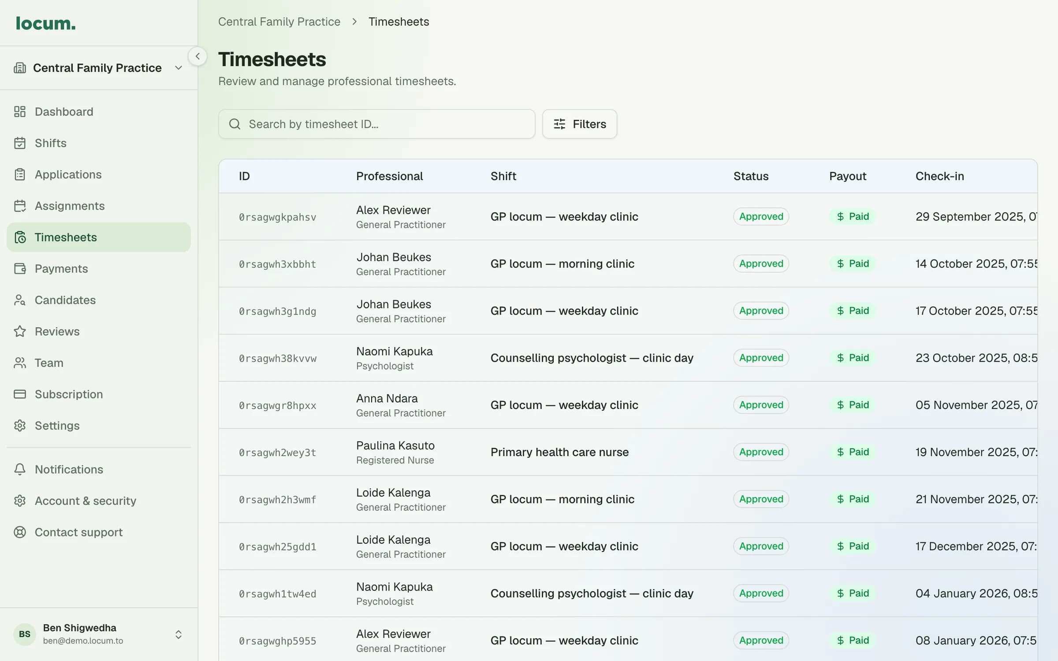Collapse the sidebar with the chevron button
The width and height of the screenshot is (1058, 661).
[197, 56]
